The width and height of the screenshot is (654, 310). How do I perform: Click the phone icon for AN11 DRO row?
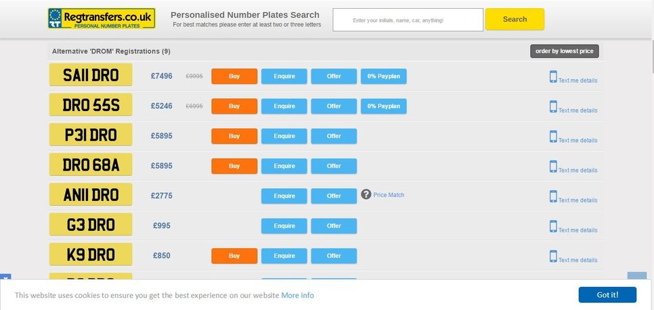coord(553,196)
